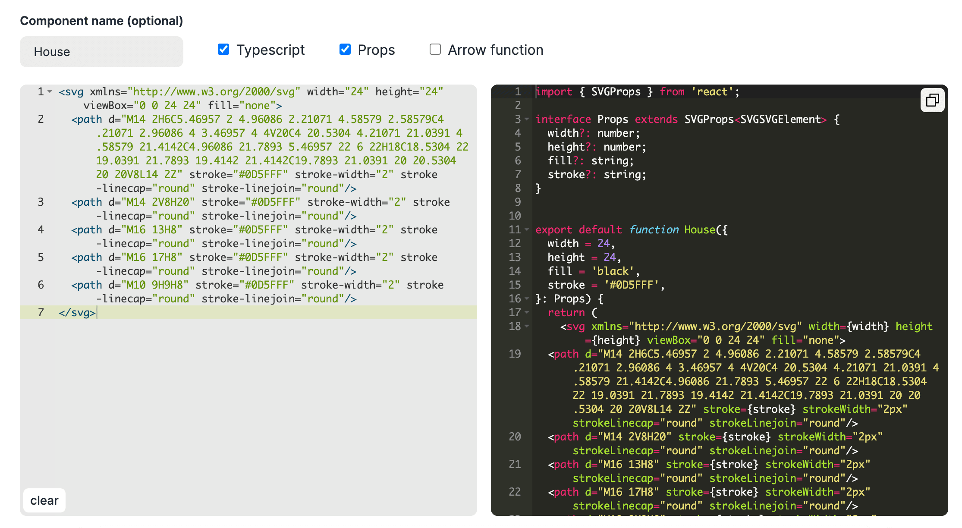Click the "width = 24," default on output line 12
The height and width of the screenshot is (528, 962).
coord(581,243)
